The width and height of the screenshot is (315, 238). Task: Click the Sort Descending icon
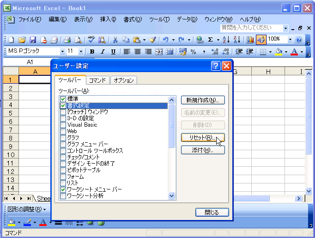(x=237, y=40)
